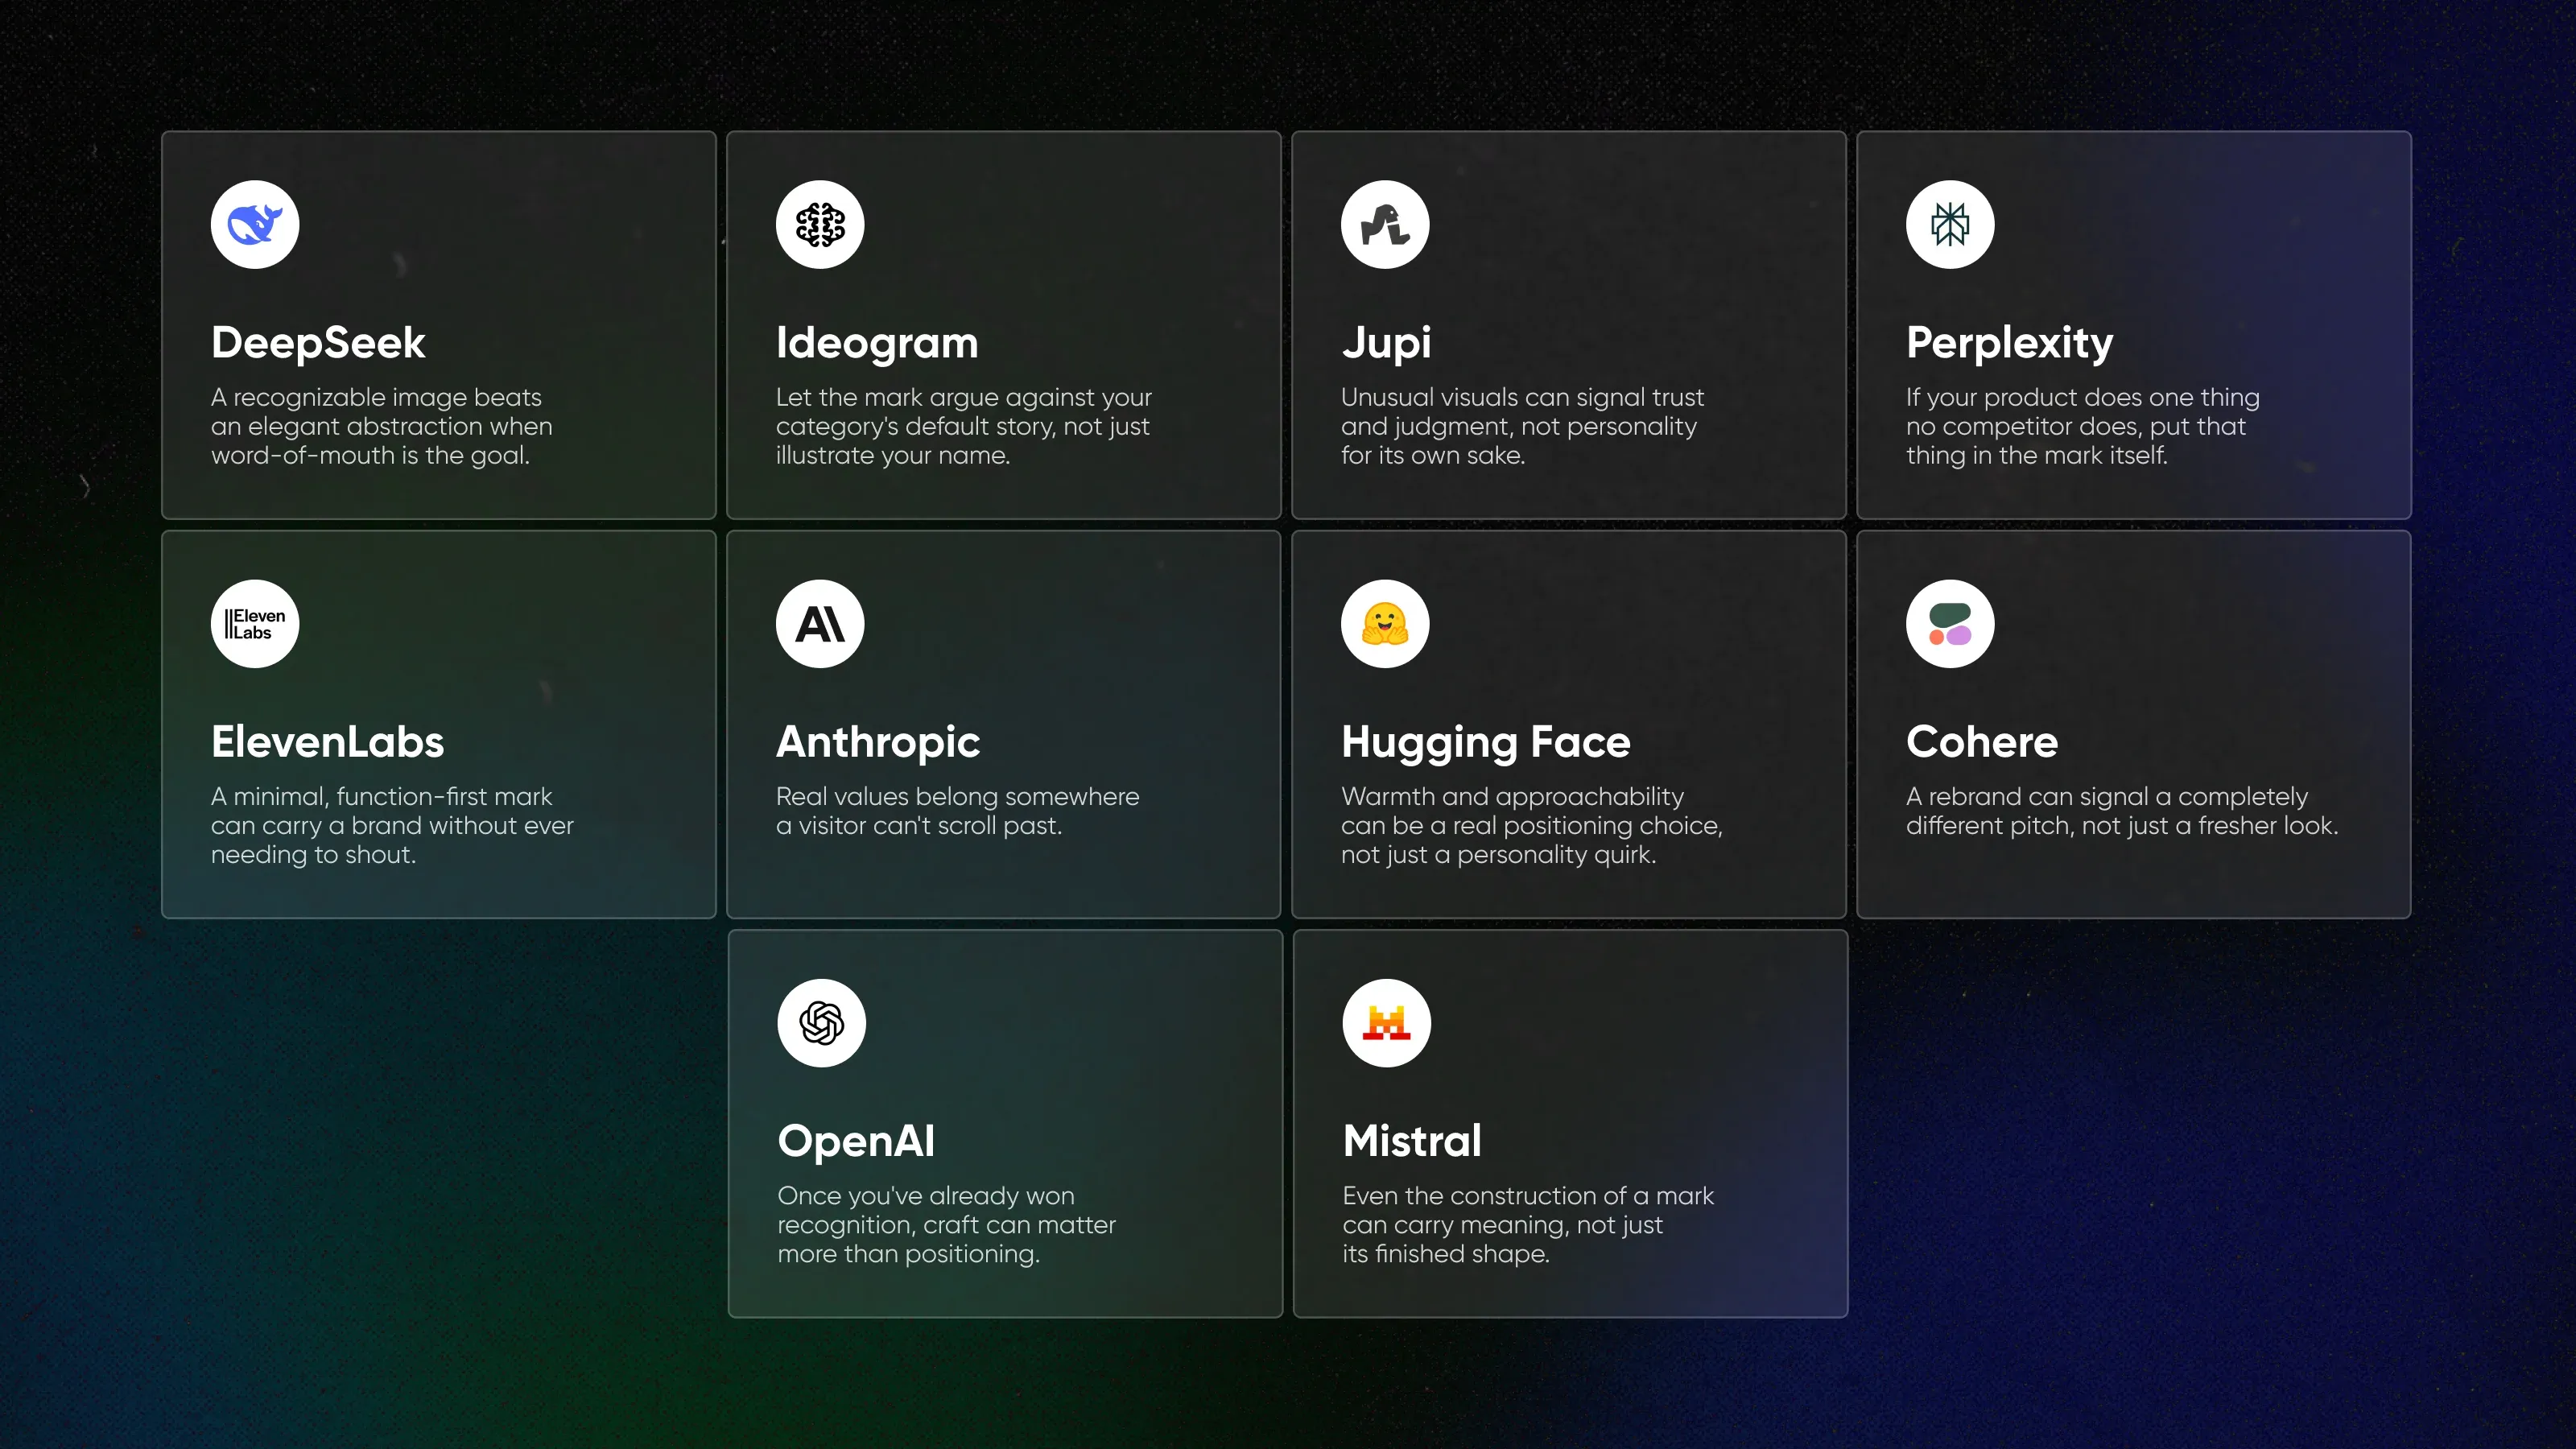
Task: Click the Hugging Face emoji icon
Action: point(1385,623)
